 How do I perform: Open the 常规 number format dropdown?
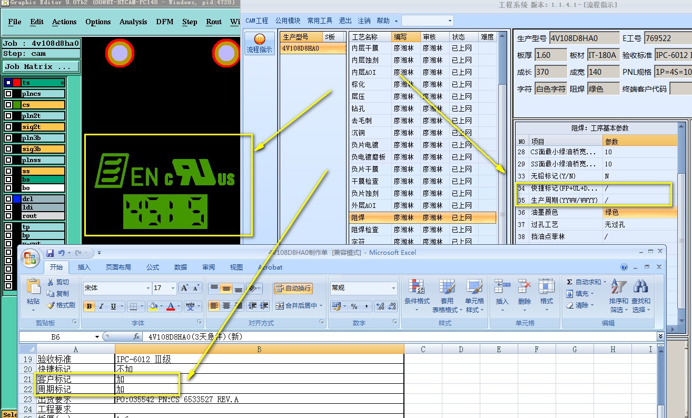393,288
